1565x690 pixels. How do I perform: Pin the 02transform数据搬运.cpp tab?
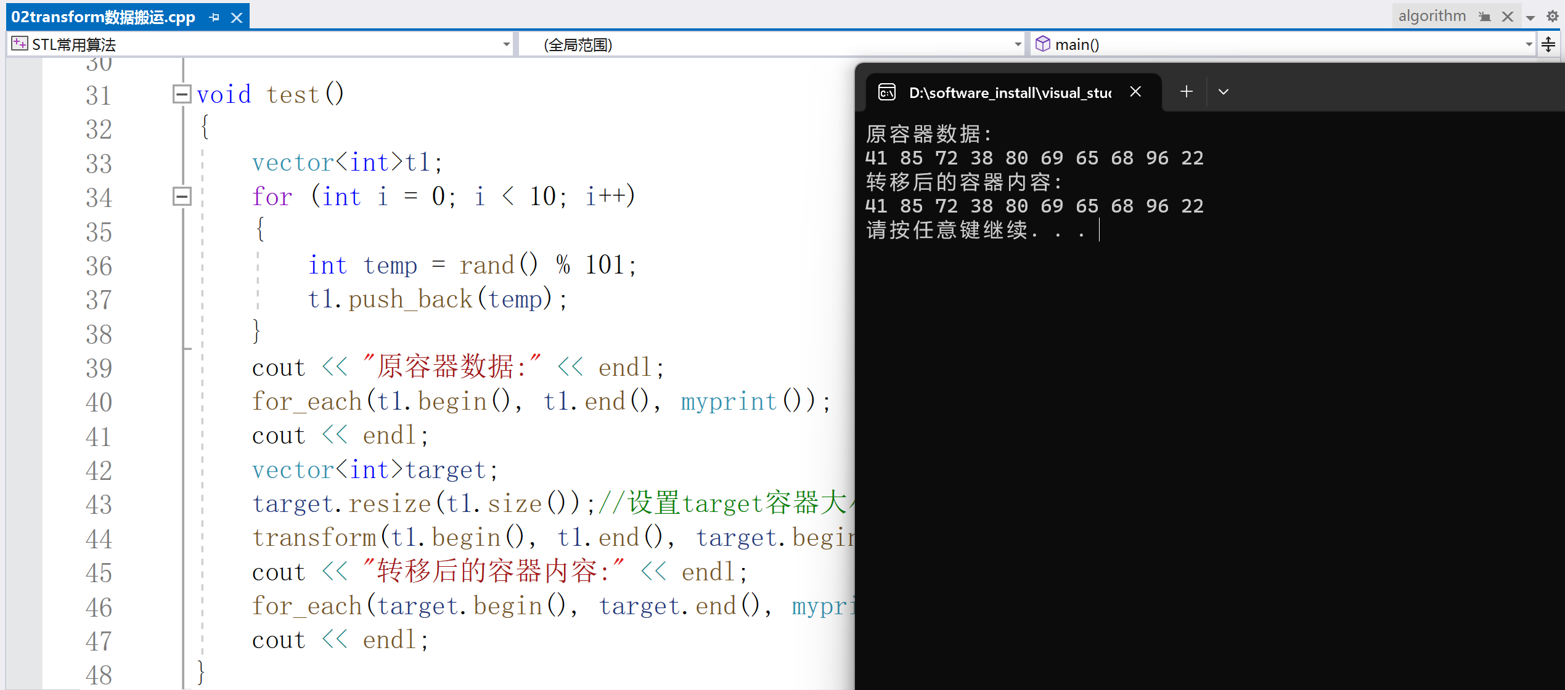point(214,17)
